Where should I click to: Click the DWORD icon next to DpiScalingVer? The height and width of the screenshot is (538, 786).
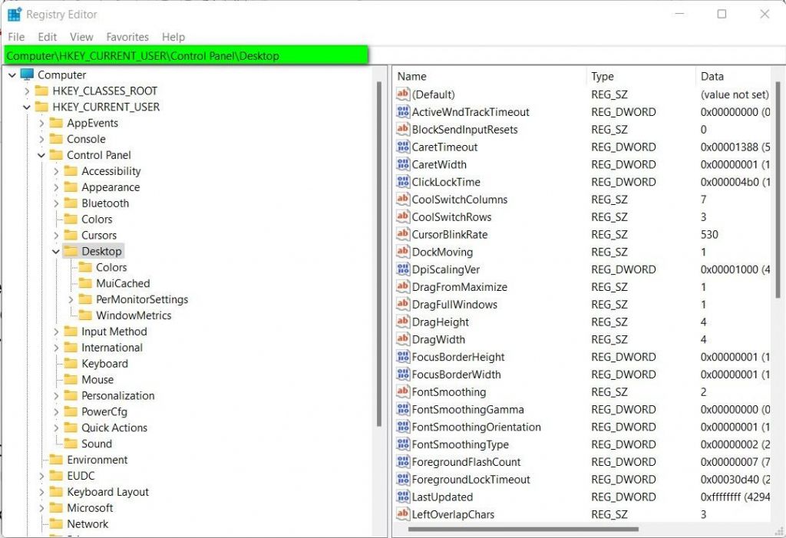coord(403,269)
